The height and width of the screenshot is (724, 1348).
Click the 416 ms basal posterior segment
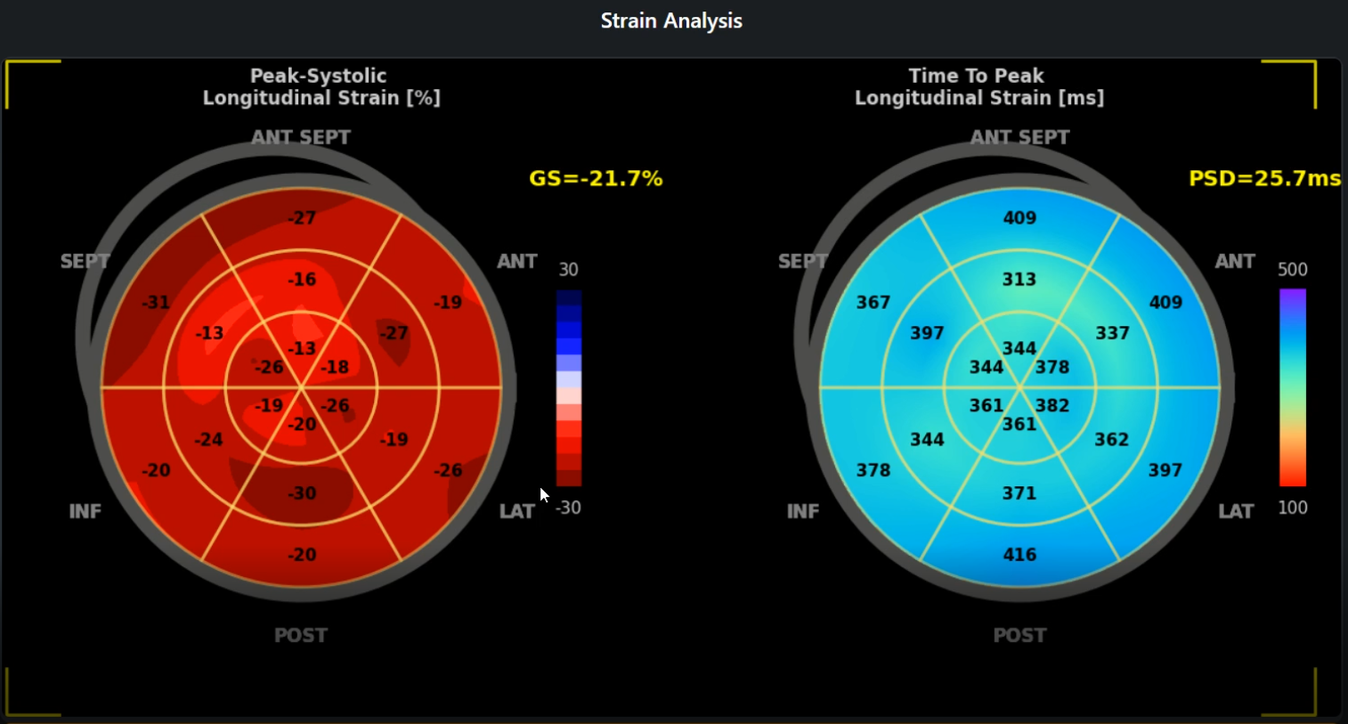(1019, 555)
